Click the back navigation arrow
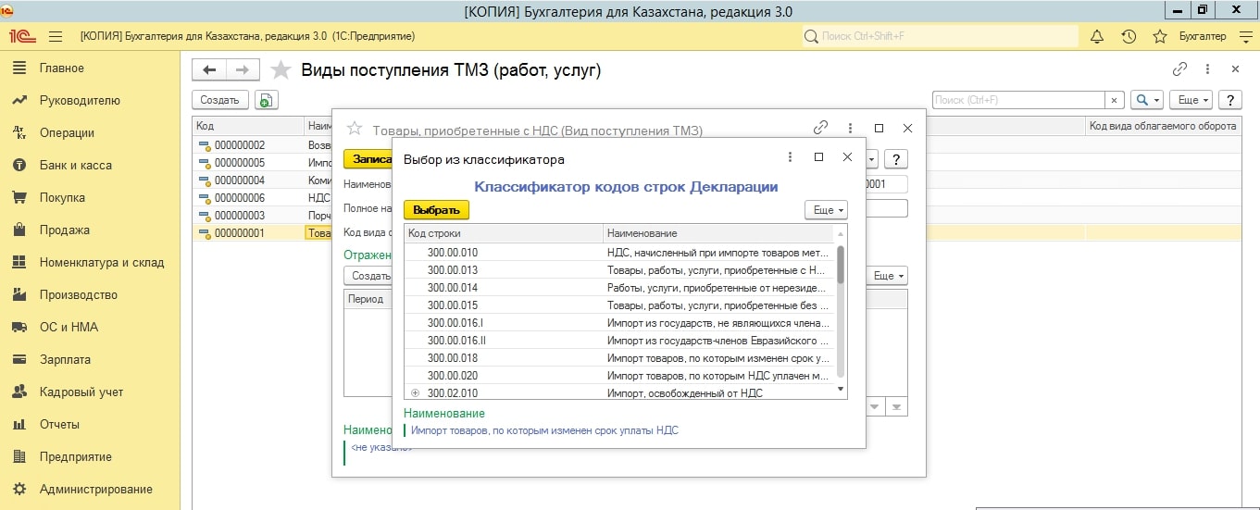1260x510 pixels. (x=209, y=70)
